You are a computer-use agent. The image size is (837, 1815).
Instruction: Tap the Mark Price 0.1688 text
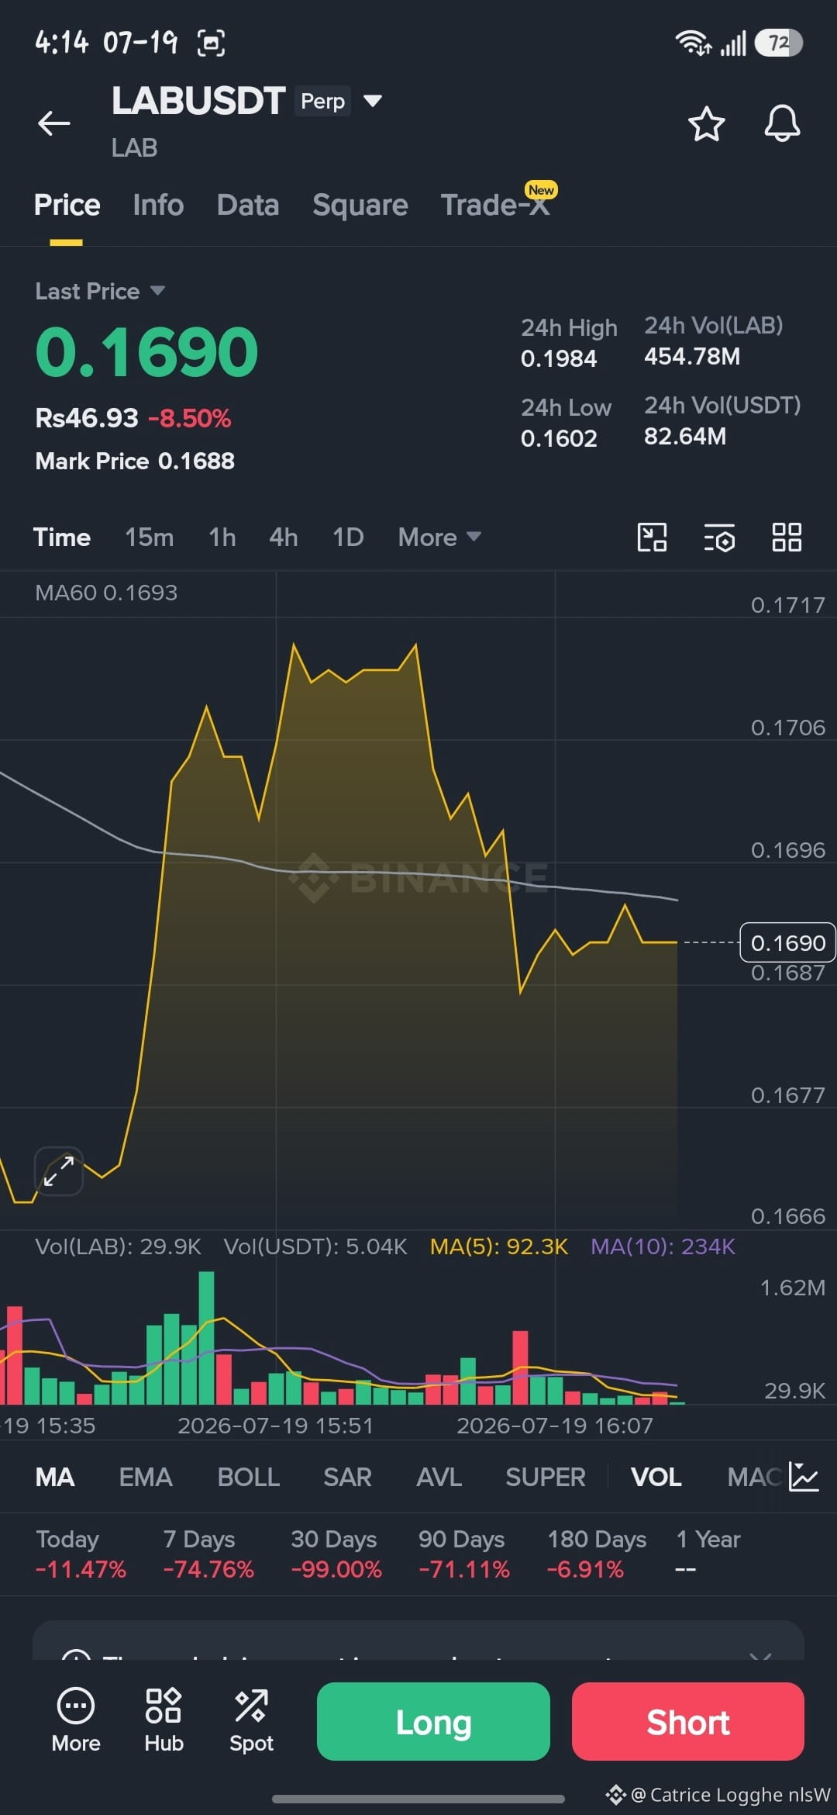135,461
